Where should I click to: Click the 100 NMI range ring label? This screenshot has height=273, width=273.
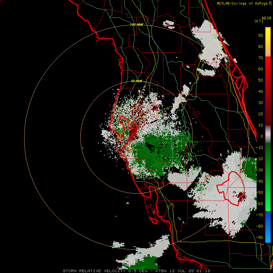click(136, 25)
